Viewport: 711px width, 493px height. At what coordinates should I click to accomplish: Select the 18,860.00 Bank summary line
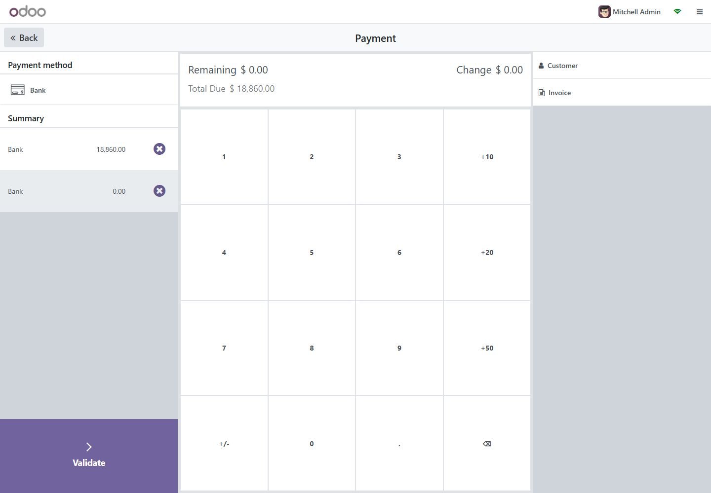pos(89,149)
